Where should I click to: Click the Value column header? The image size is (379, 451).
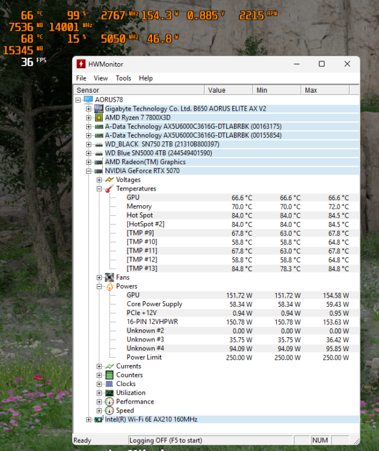pos(228,90)
